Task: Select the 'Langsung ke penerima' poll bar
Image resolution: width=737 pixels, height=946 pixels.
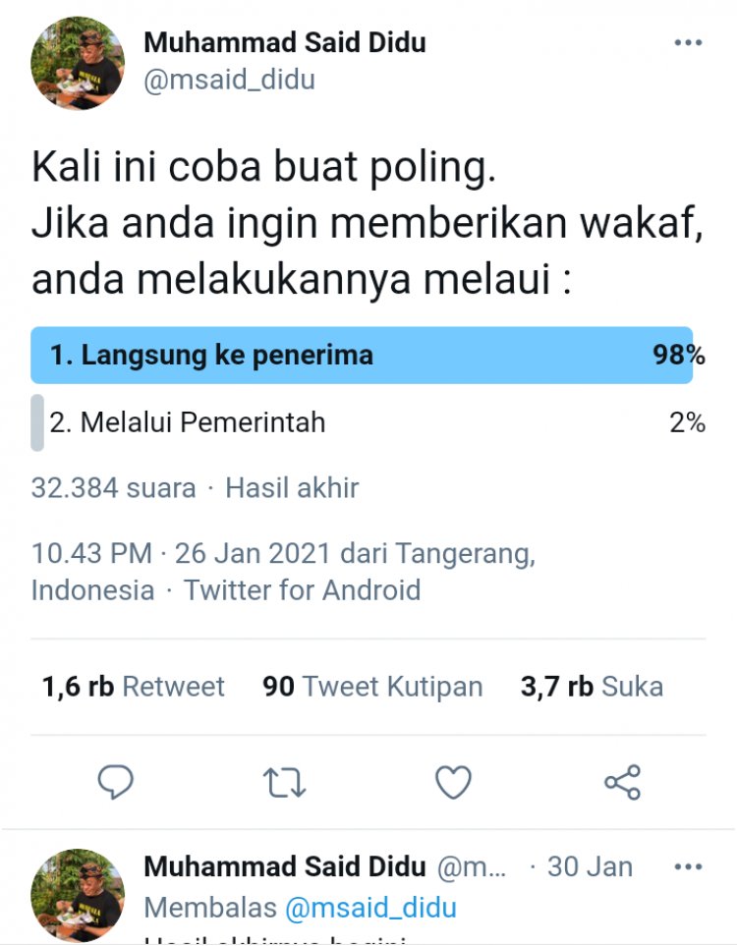Action: tap(362, 355)
